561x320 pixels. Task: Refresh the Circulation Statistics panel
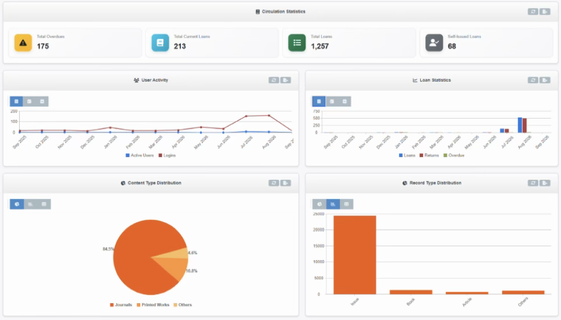(x=532, y=12)
